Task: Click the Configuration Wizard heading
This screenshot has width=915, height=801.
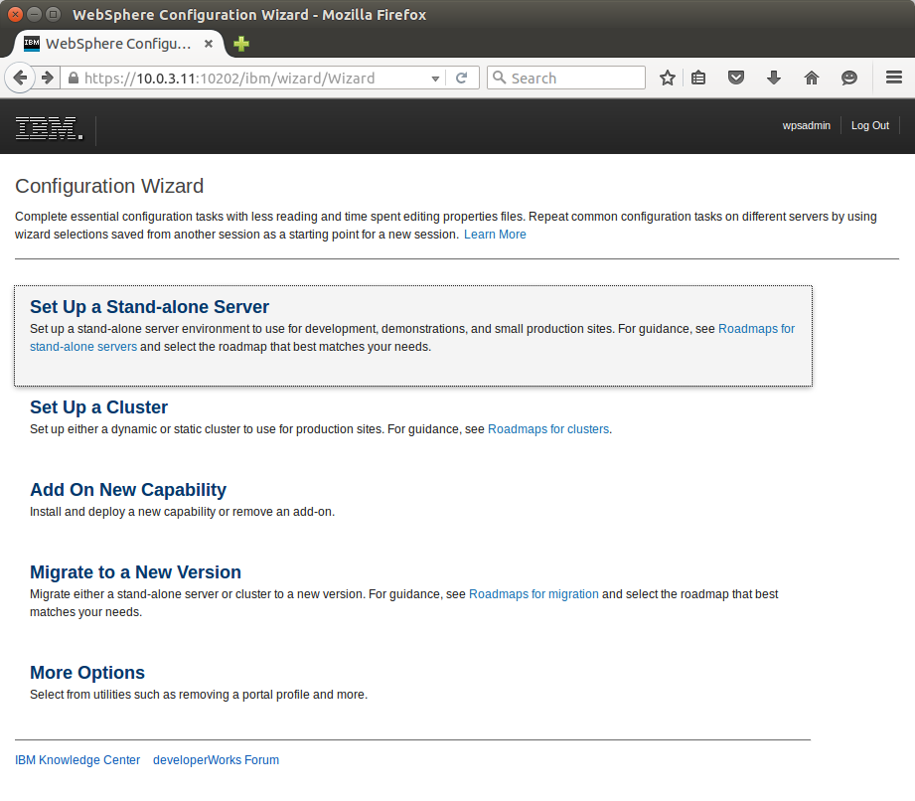Action: pos(109,186)
